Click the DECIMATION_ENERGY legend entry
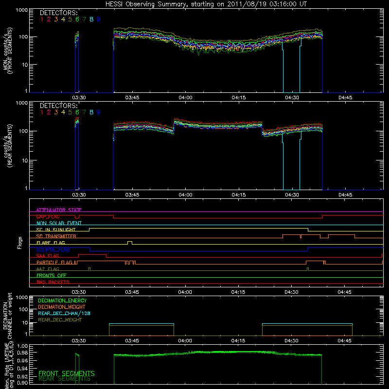Image resolution: width=389 pixels, height=389 pixels. click(62, 301)
